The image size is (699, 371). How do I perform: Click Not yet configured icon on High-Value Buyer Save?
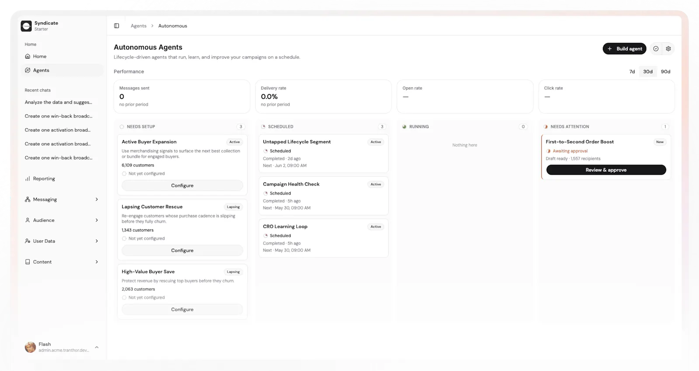(124, 298)
